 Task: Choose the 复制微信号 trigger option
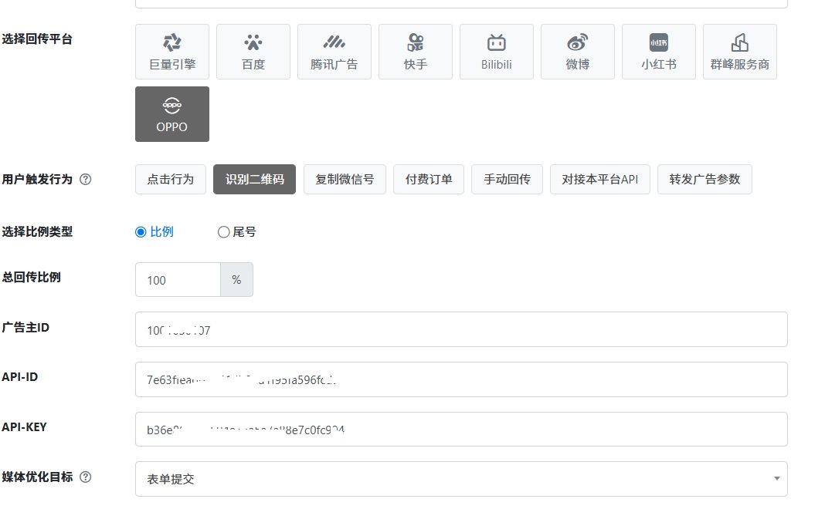[x=345, y=180]
